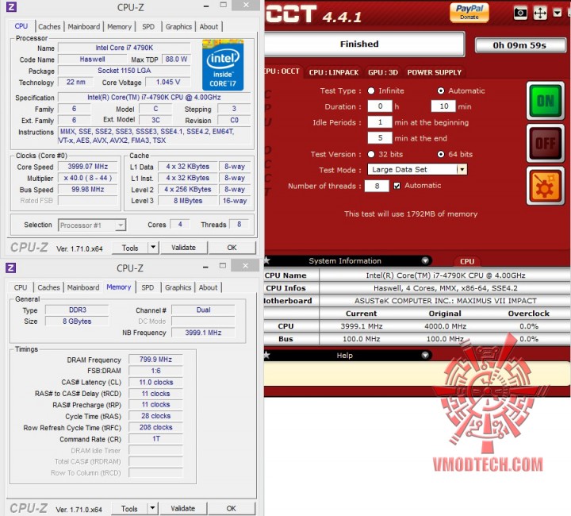
Task: Click the OCCT move window crosshair icon
Action: point(540,13)
